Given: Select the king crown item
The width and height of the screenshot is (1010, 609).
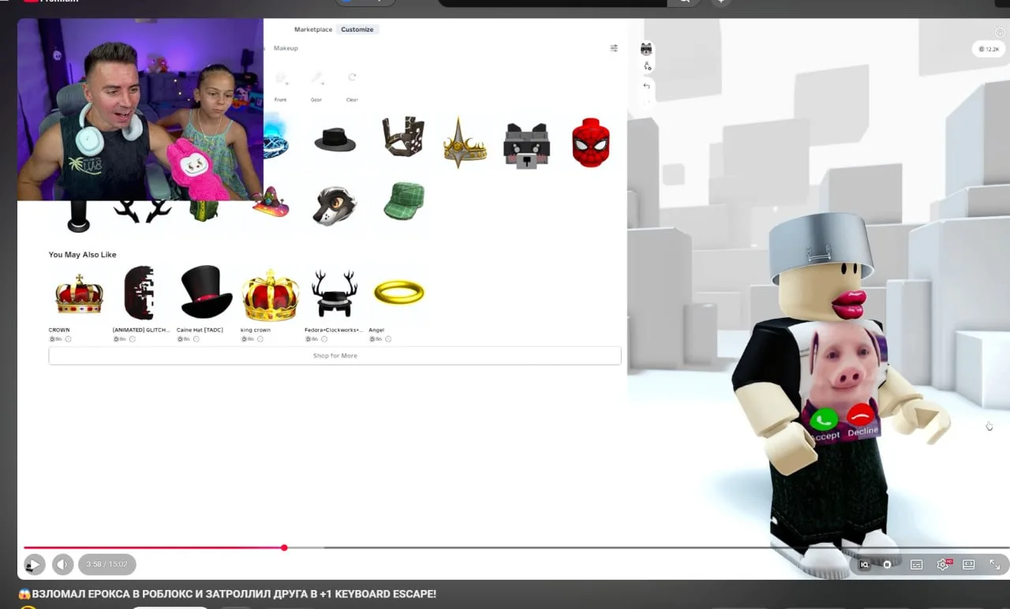Looking at the screenshot, I should point(271,295).
